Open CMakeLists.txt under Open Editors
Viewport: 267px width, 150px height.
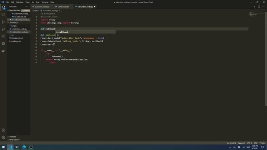pos(20,17)
